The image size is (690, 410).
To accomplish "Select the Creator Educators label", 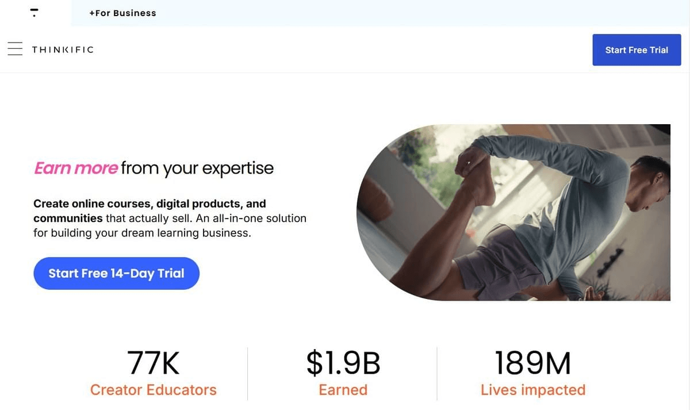I will point(153,390).
